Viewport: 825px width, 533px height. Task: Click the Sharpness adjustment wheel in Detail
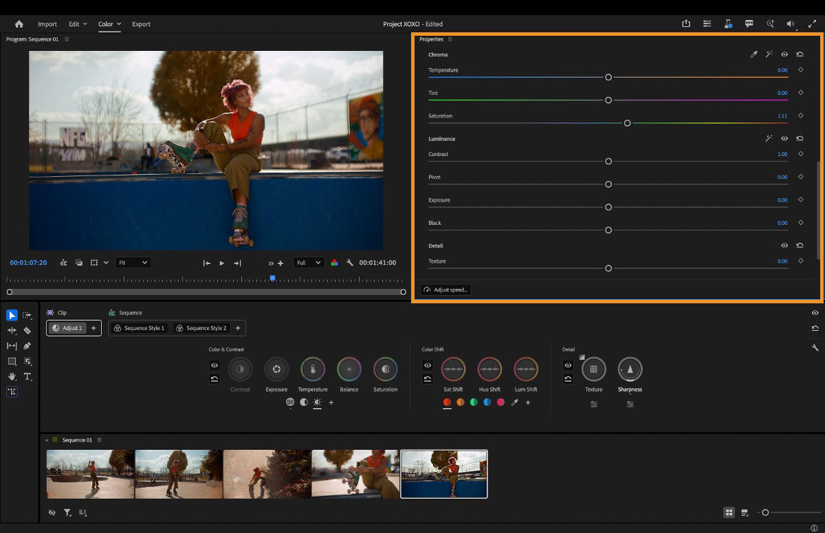pos(630,369)
